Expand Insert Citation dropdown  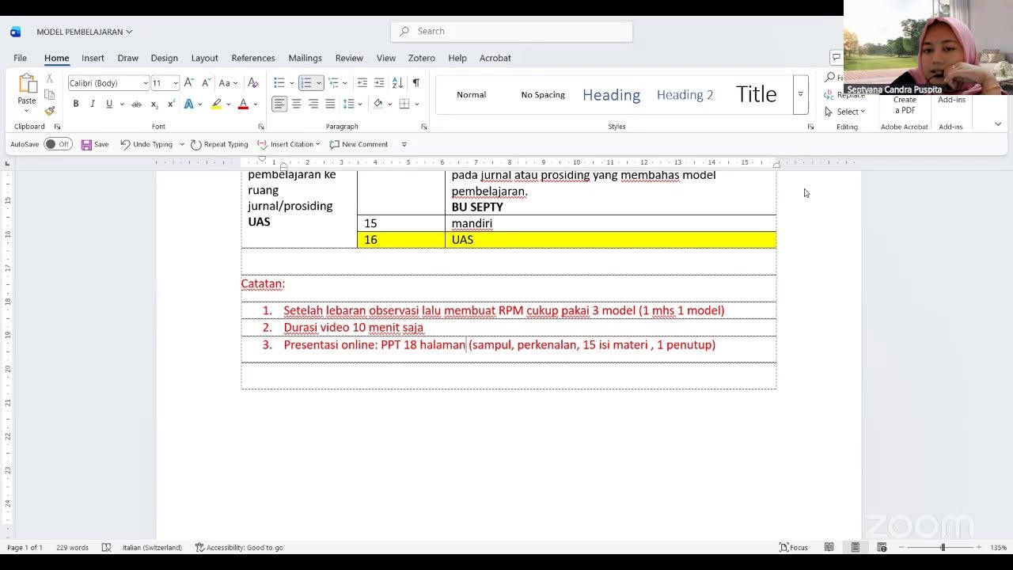pos(317,144)
